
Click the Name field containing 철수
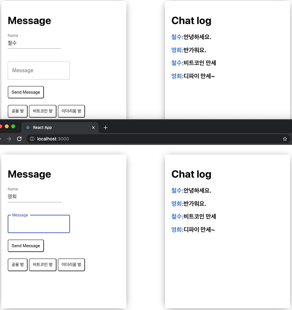tap(34, 43)
